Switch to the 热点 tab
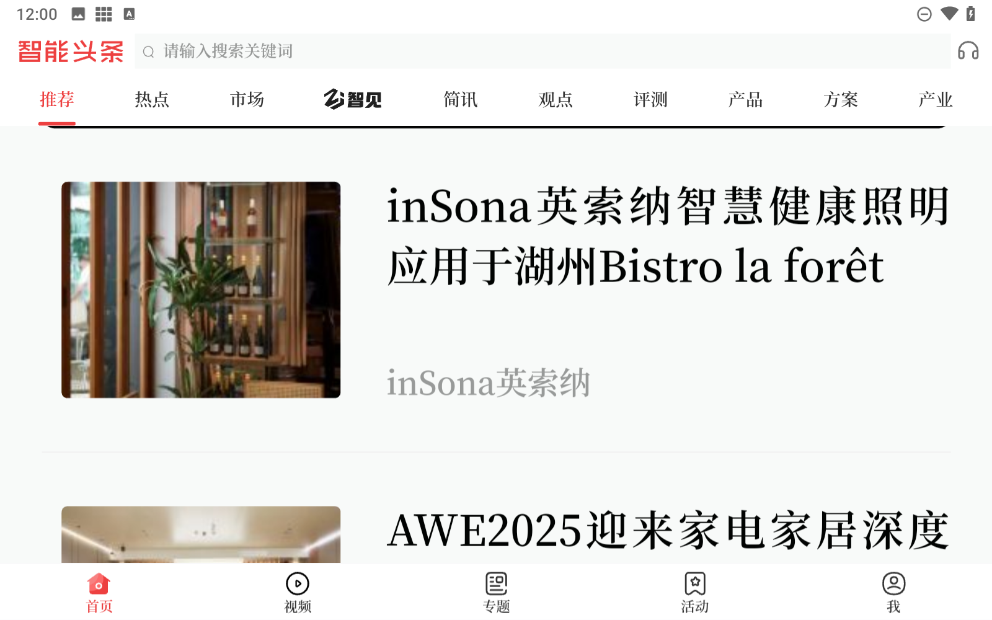 click(x=152, y=99)
